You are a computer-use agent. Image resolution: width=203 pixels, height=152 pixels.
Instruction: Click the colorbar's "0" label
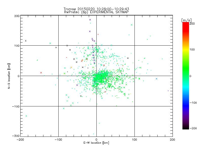click(x=190, y=76)
